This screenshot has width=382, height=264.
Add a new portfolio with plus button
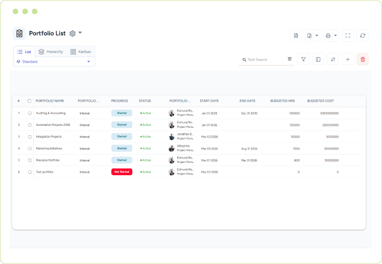(348, 59)
